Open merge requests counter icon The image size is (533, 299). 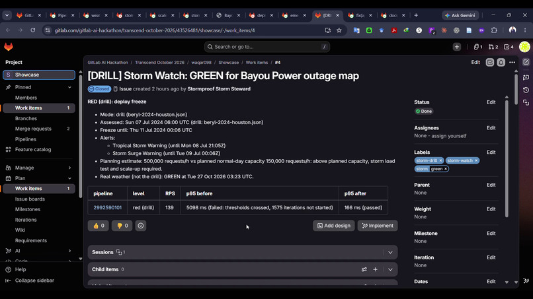tap(493, 47)
